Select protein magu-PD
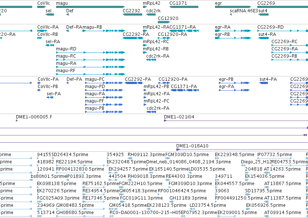Image resolution: width=308 pixels, height=218 pixels. point(95,87)
